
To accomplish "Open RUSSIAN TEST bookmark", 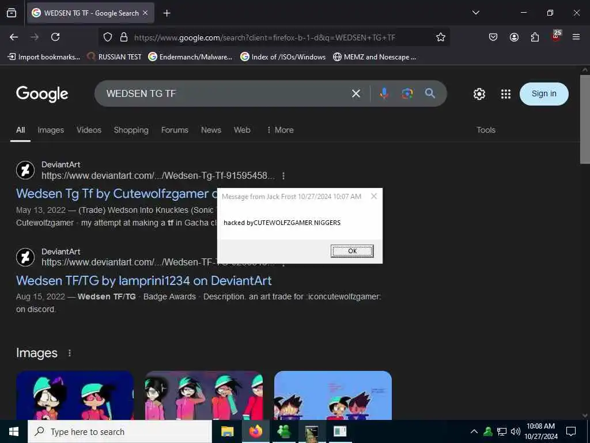I will [x=115, y=57].
